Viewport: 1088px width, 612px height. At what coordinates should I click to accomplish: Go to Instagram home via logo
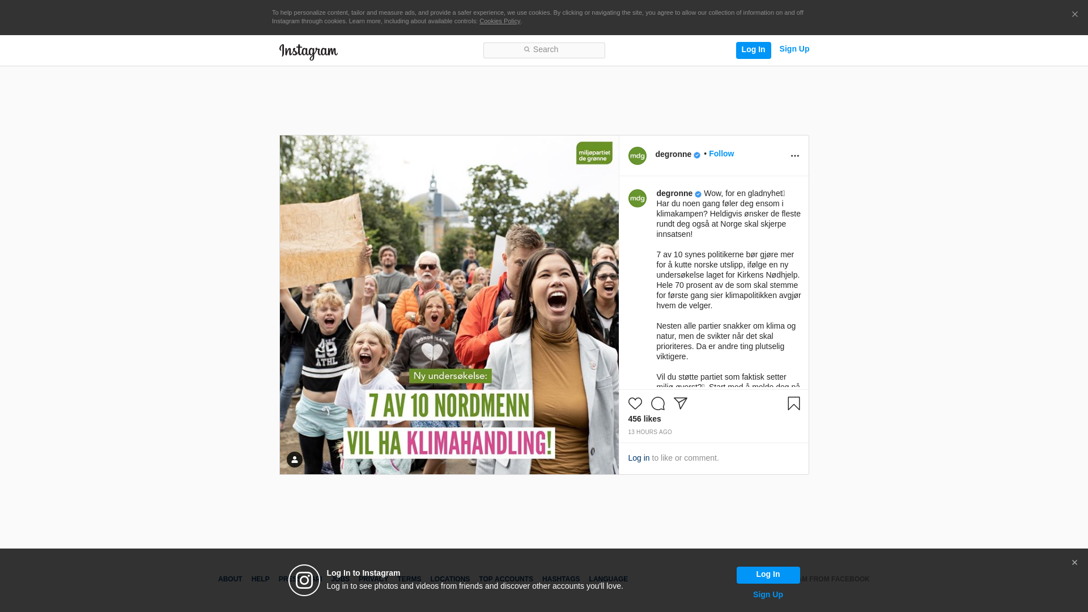(x=308, y=52)
